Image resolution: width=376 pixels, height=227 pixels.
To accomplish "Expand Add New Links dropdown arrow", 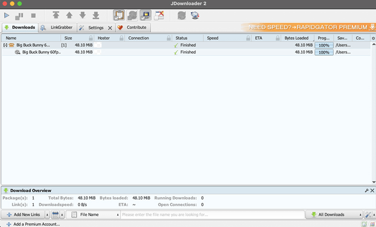I will tap(47, 215).
